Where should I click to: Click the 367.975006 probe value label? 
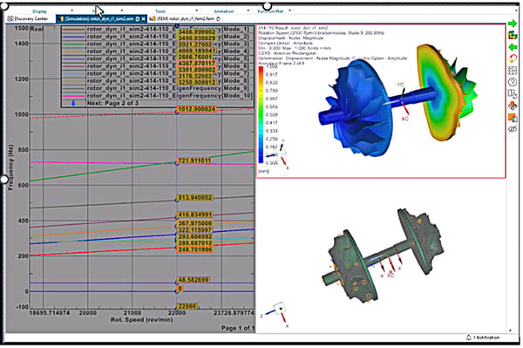coord(194,223)
